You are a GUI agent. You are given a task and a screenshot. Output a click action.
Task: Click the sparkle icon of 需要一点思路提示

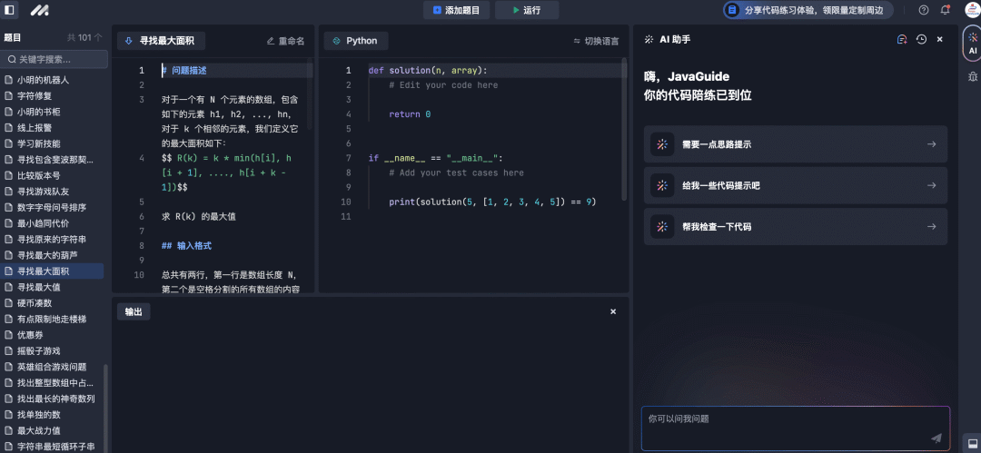pyautogui.click(x=662, y=144)
